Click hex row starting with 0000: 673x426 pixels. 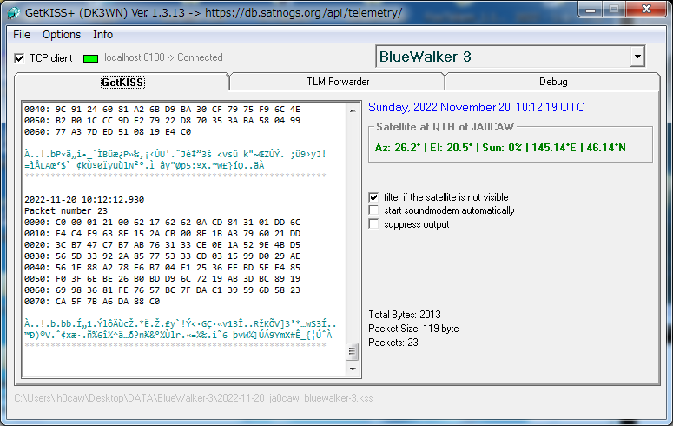point(162,223)
